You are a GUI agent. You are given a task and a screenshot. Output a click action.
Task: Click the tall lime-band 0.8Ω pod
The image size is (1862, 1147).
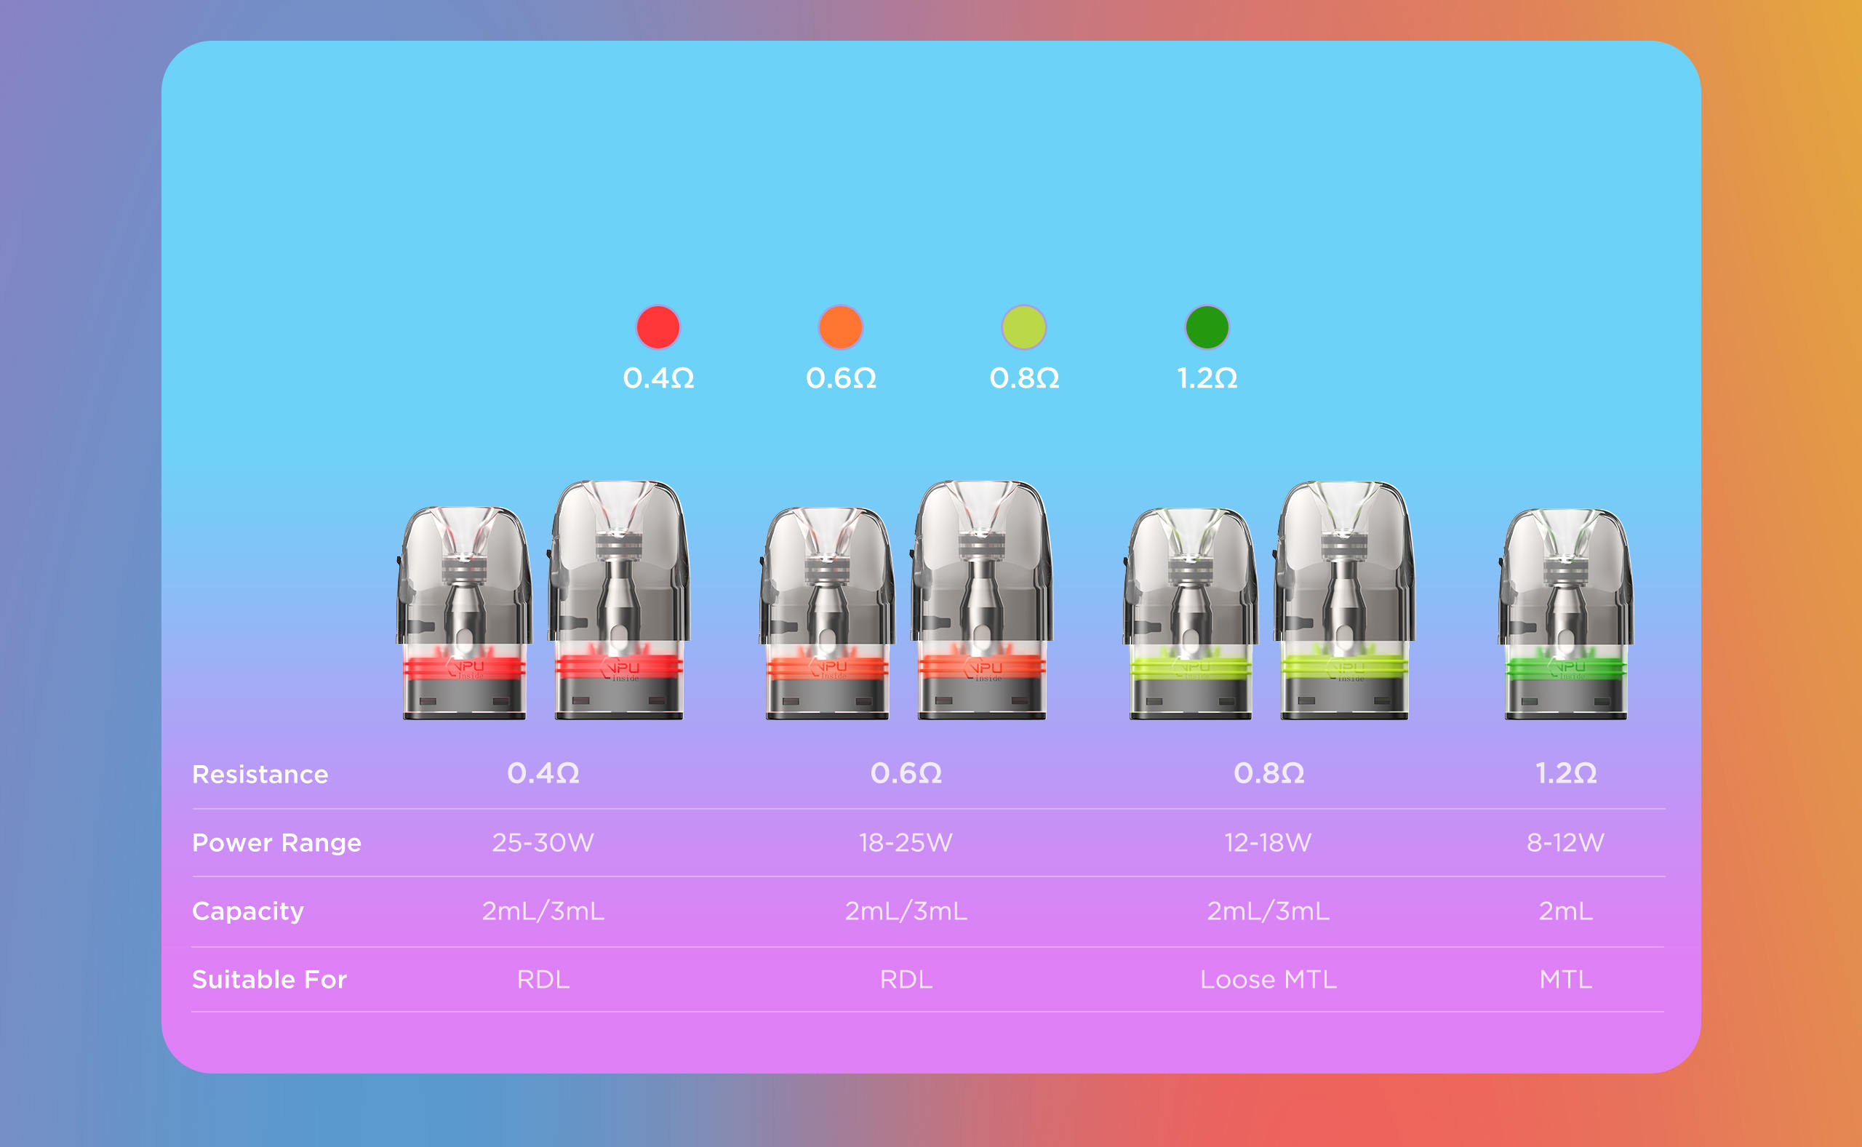pos(1345,599)
